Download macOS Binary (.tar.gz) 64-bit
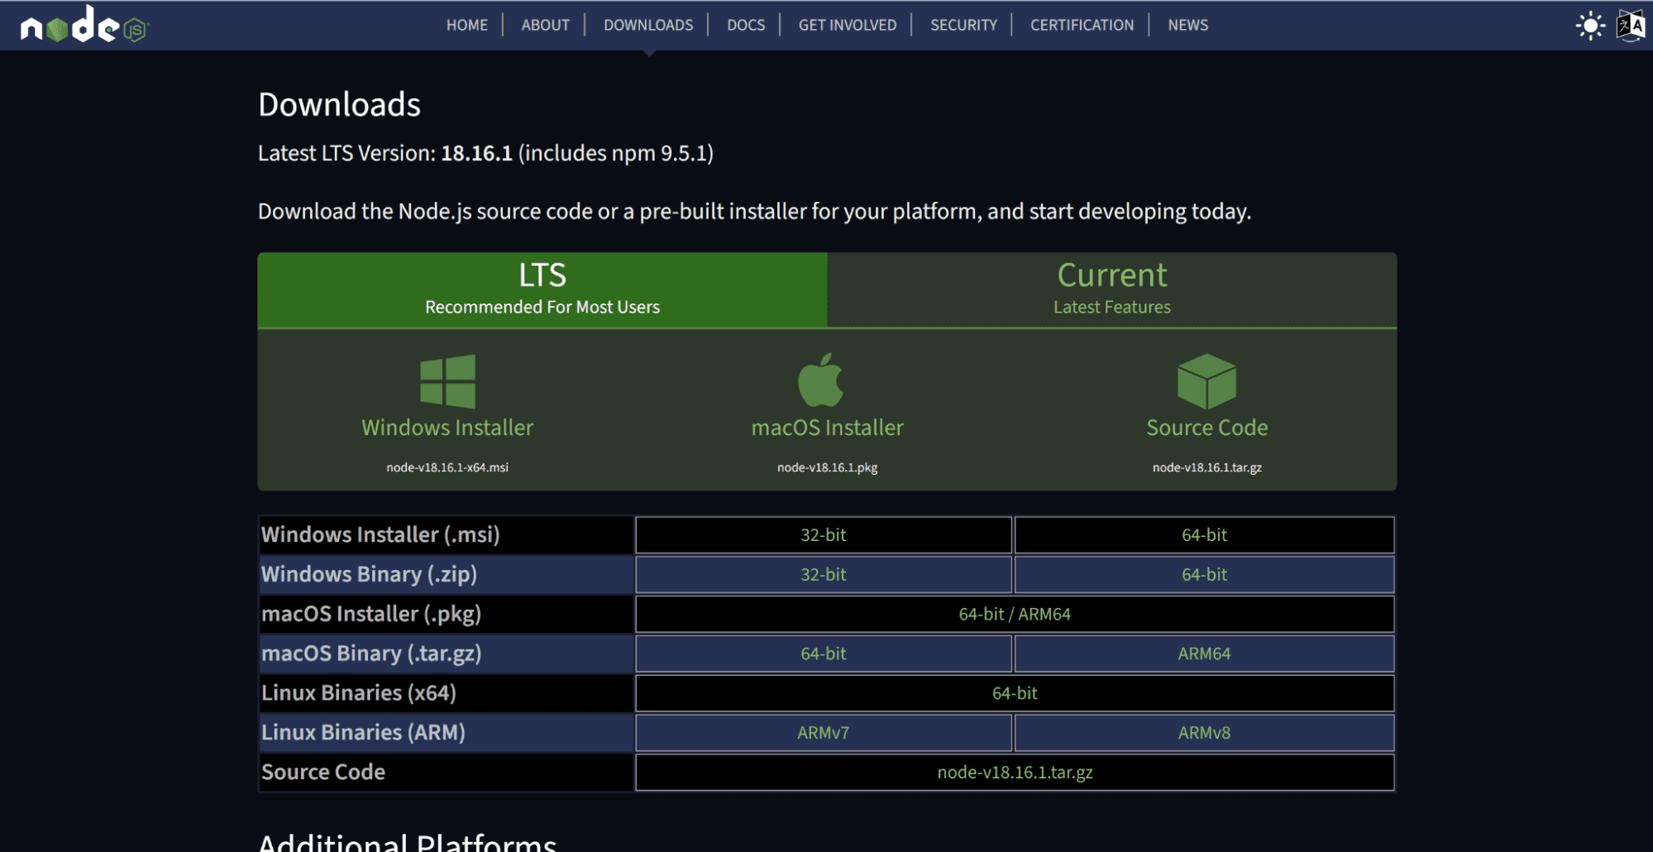Viewport: 1653px width, 852px height. coord(823,653)
